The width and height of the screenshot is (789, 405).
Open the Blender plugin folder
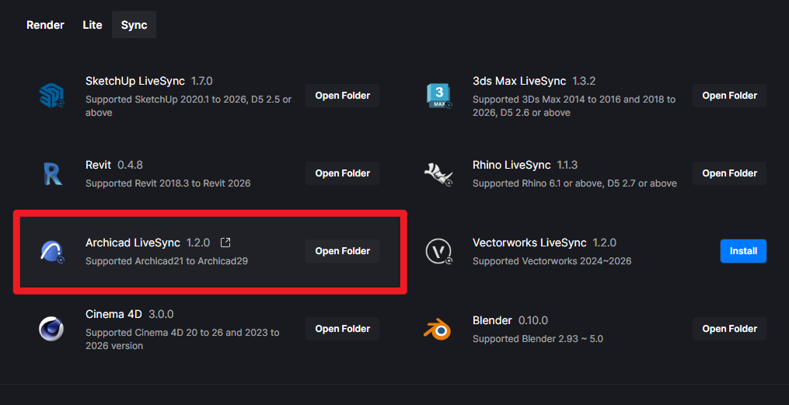729,329
